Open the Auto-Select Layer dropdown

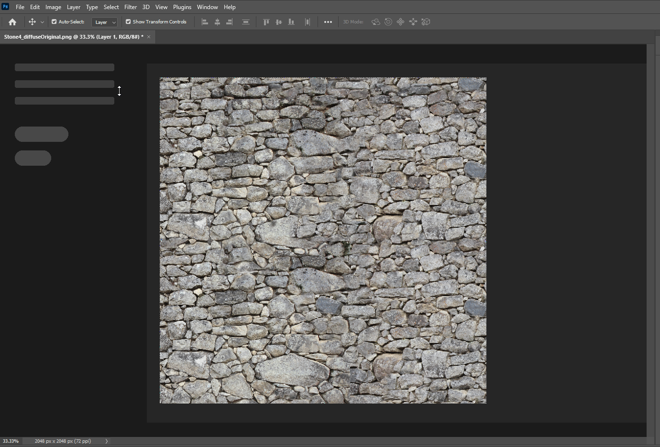click(104, 22)
